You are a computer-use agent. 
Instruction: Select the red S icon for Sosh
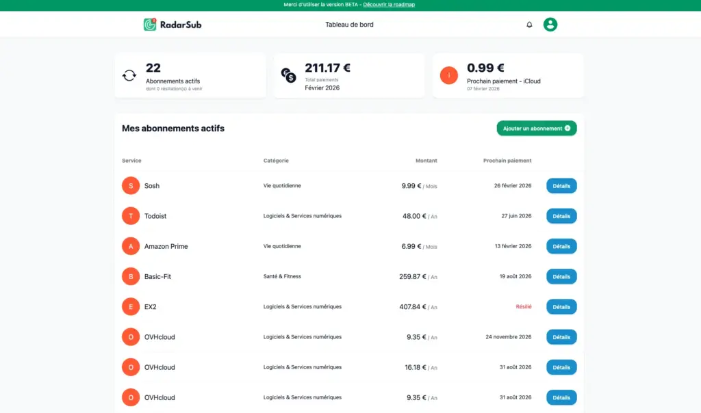coord(130,185)
